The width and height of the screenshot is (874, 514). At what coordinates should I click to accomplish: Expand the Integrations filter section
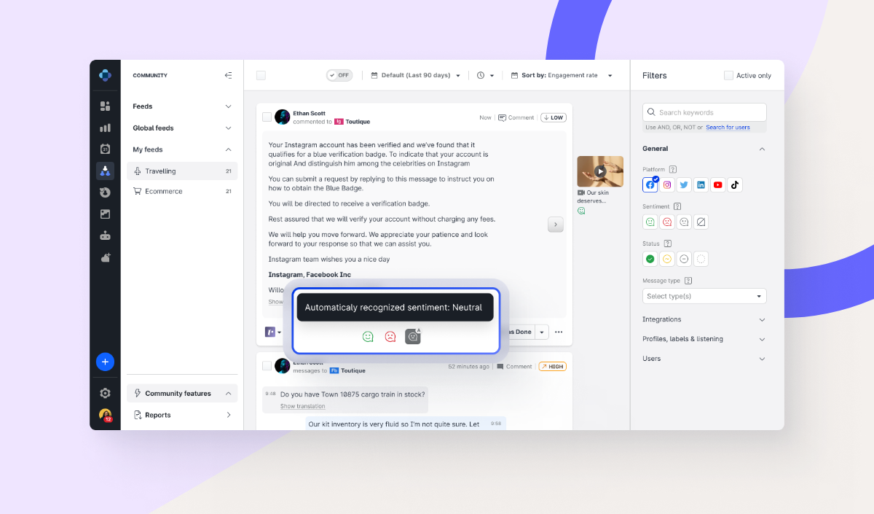point(704,319)
